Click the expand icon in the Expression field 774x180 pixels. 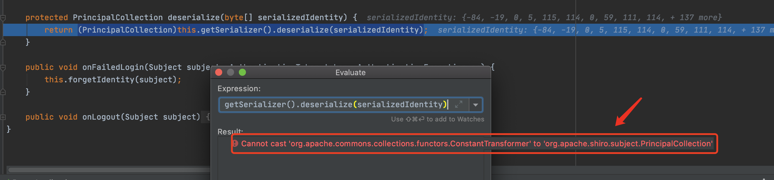coord(458,105)
